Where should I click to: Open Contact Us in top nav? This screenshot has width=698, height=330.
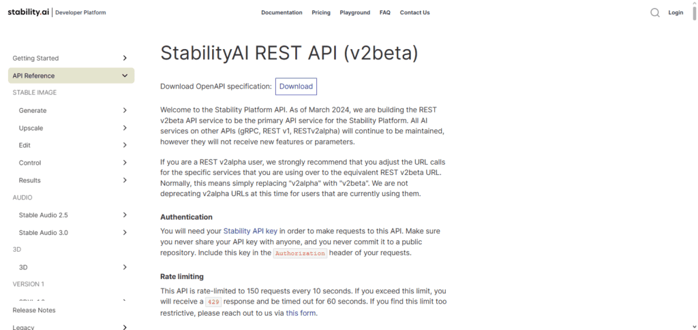(x=415, y=12)
